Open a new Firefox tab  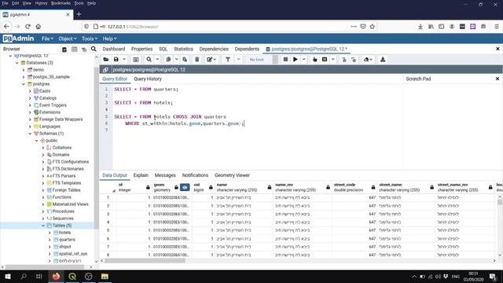click(x=79, y=14)
